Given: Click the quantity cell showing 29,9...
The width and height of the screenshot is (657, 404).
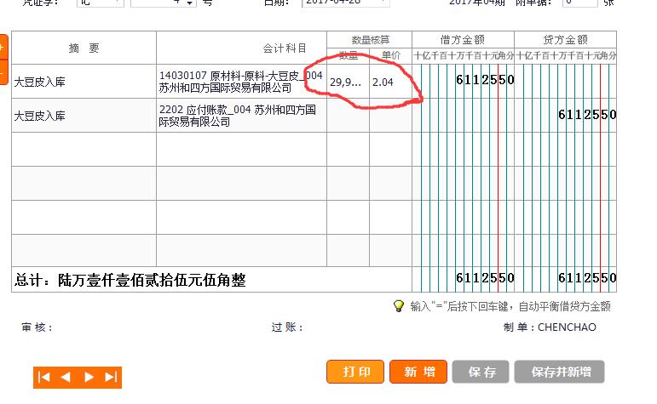Looking at the screenshot, I should [x=348, y=82].
